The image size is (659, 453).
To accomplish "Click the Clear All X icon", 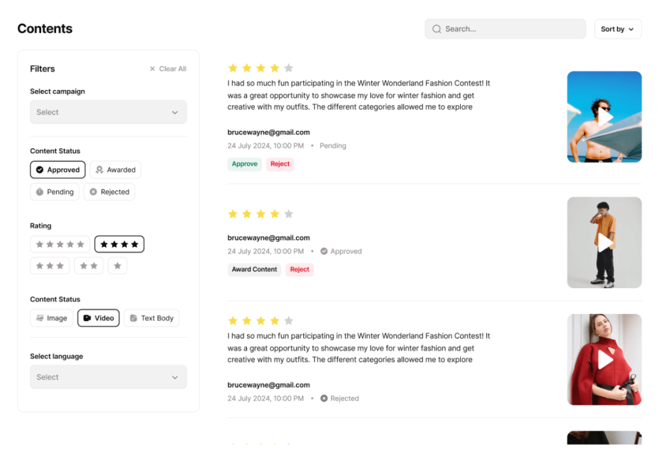I will [153, 69].
